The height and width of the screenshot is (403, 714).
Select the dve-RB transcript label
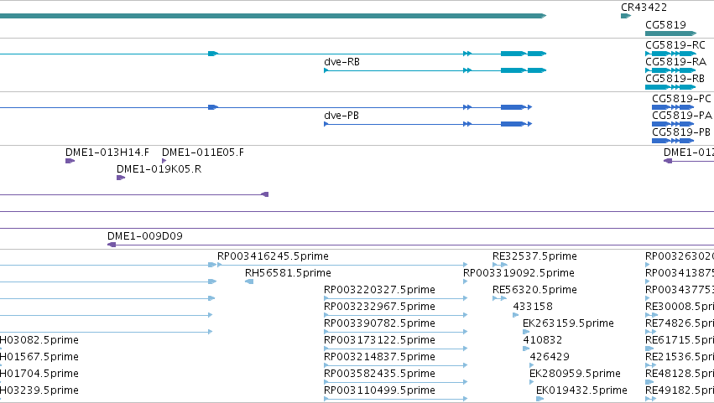point(341,61)
